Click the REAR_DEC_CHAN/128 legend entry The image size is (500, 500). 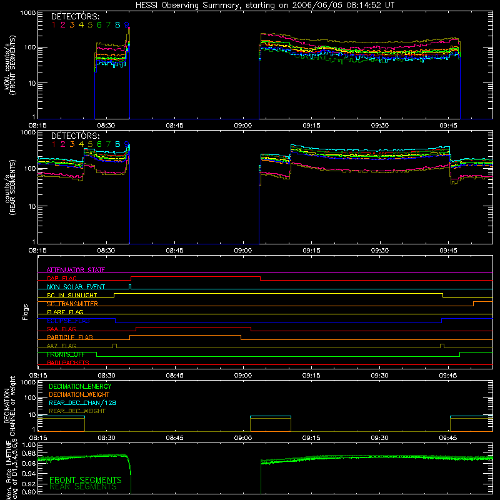(x=82, y=403)
